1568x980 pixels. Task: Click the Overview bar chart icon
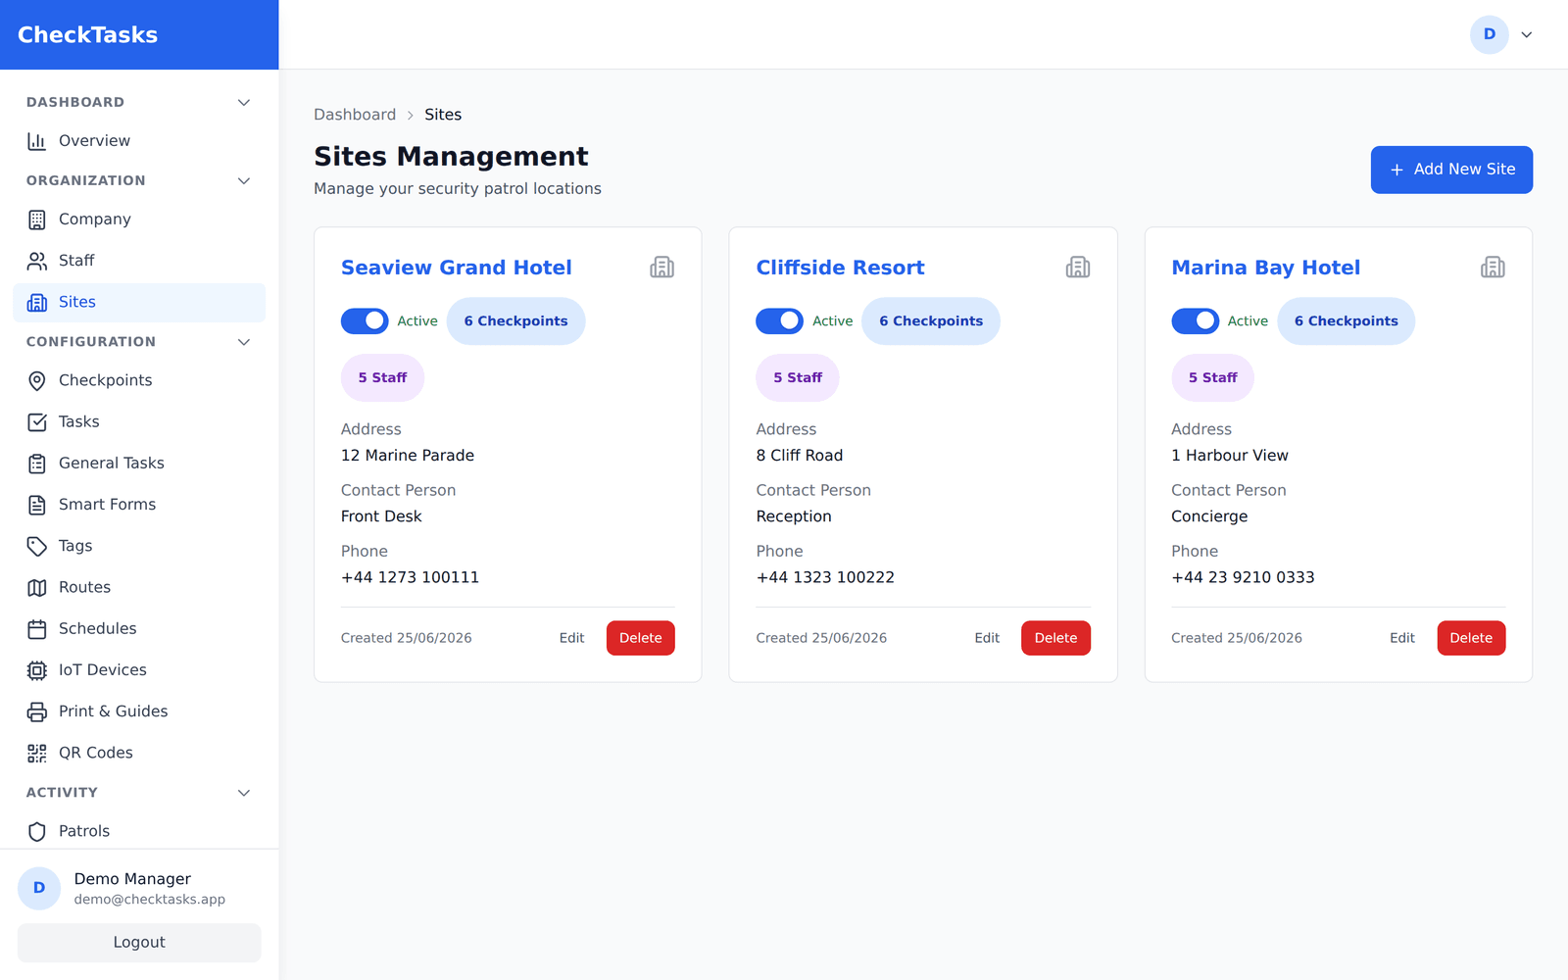[x=37, y=141]
